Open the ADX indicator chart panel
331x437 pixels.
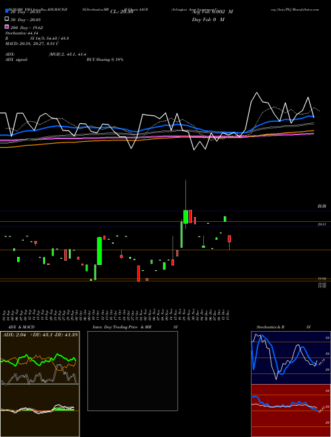coord(40,358)
